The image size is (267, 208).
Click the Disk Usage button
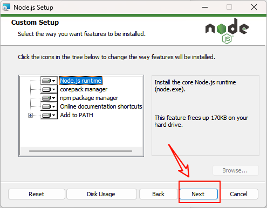[x=101, y=194]
